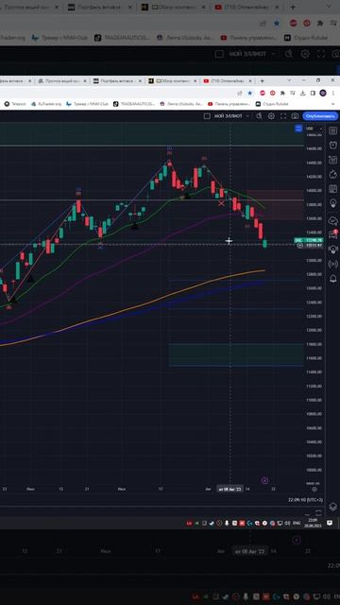Viewport: 340px width, 605px height.
Task: Expand the bookmarks bar overflow chevron
Action: click(333, 104)
